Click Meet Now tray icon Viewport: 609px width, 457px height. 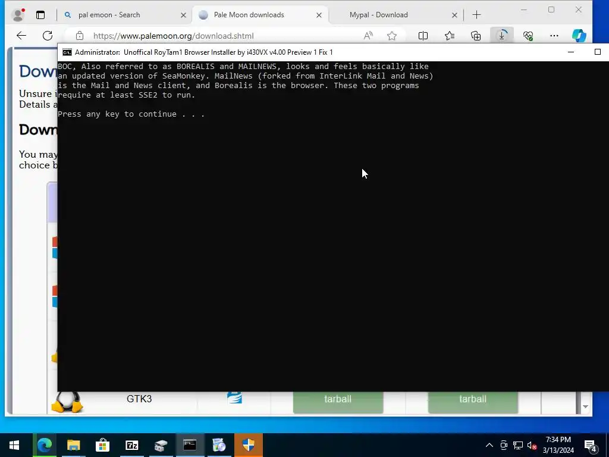pyautogui.click(x=504, y=445)
